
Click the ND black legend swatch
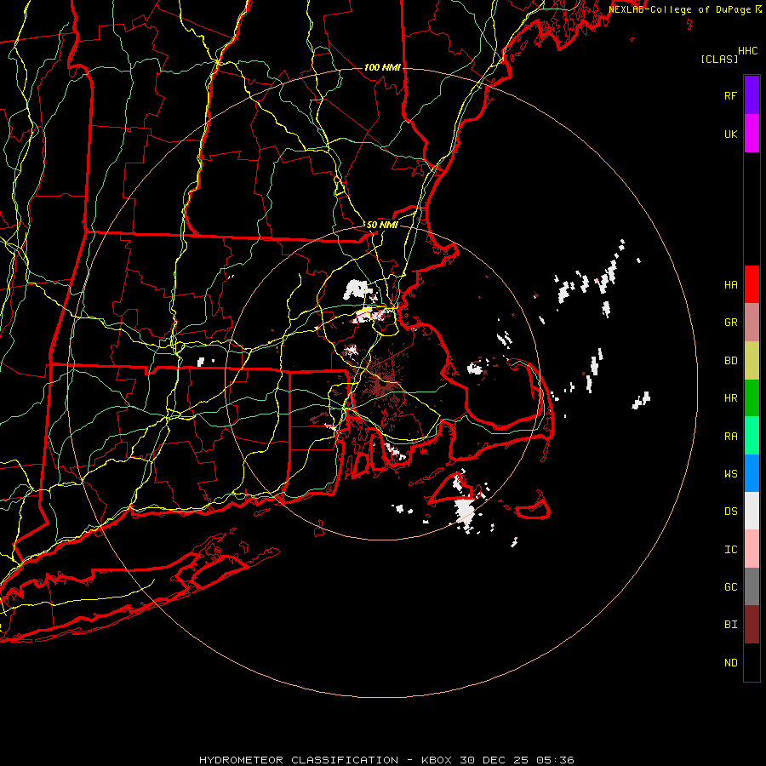tap(752, 662)
